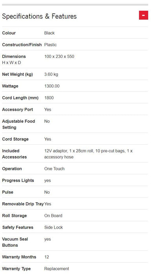Screen dimensions: 156x276
Task: Click the Progress Lights label
Action: (x=18, y=181)
